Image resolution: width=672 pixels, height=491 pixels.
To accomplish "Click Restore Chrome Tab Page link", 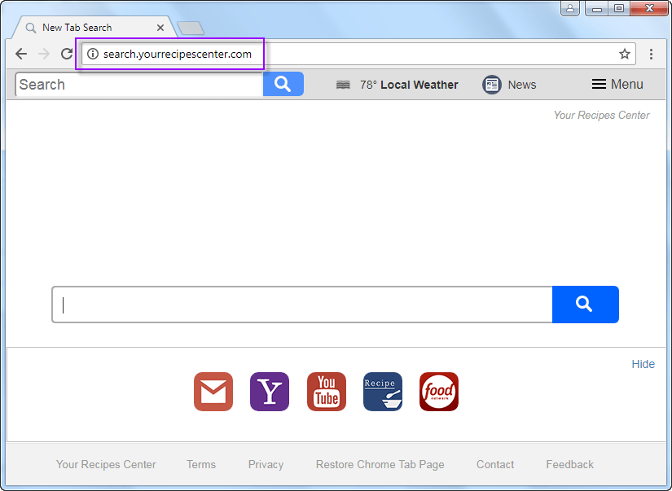I will 380,464.
